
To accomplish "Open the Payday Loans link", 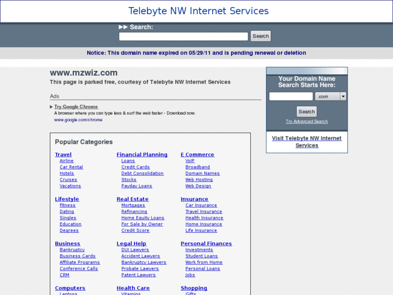I will point(137,186).
